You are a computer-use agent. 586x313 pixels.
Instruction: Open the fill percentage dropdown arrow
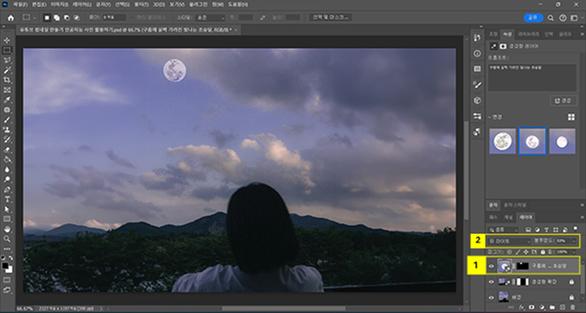click(x=574, y=252)
